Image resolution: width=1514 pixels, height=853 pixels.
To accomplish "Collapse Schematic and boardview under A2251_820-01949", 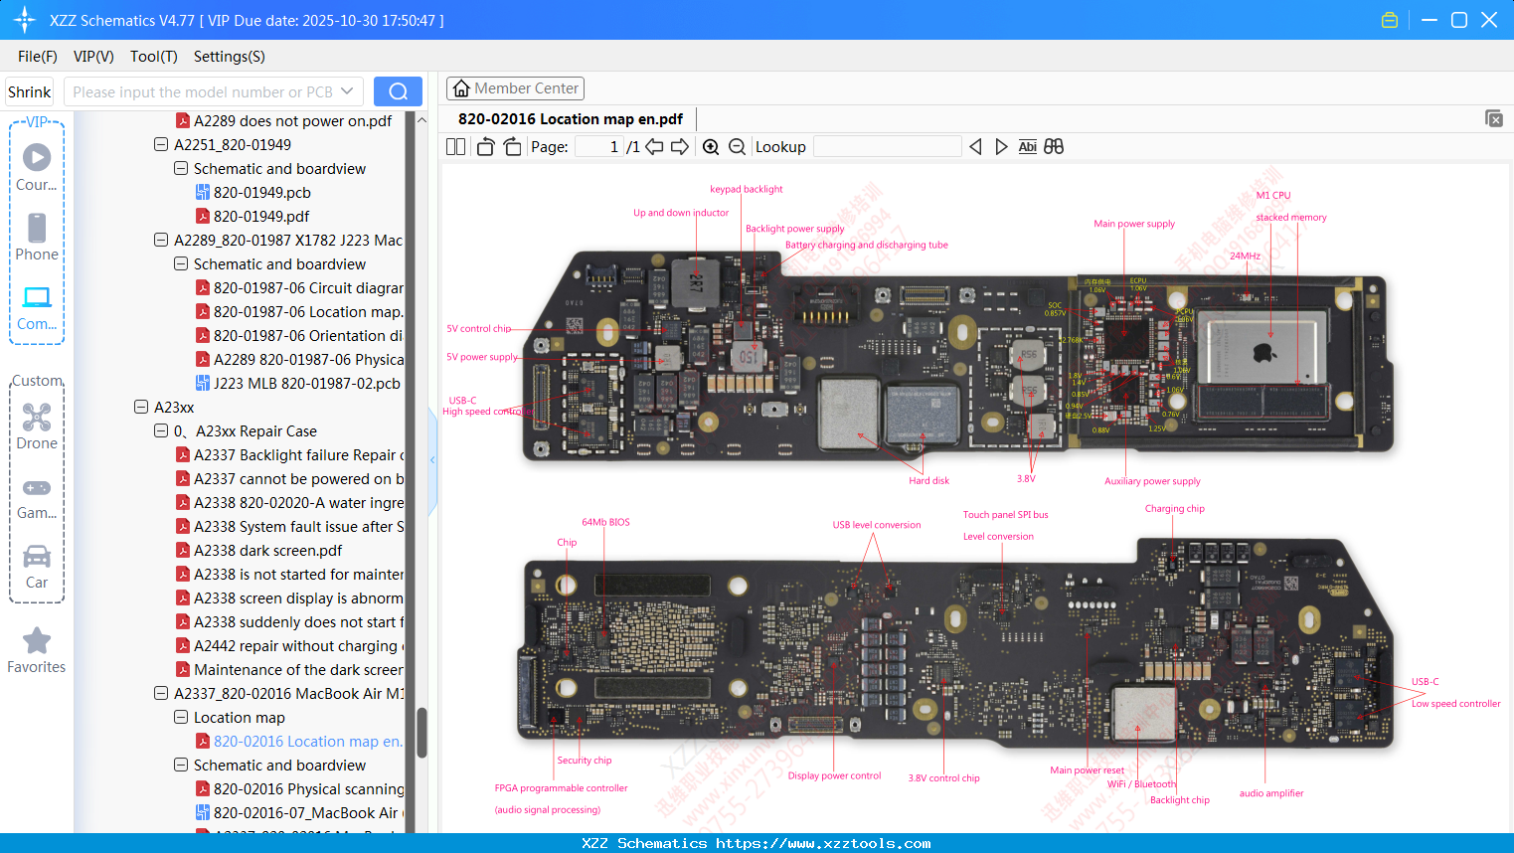I will [x=181, y=168].
